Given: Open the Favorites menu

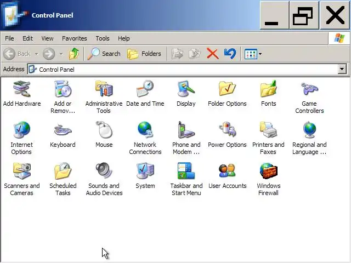Looking at the screenshot, I should 75,38.
